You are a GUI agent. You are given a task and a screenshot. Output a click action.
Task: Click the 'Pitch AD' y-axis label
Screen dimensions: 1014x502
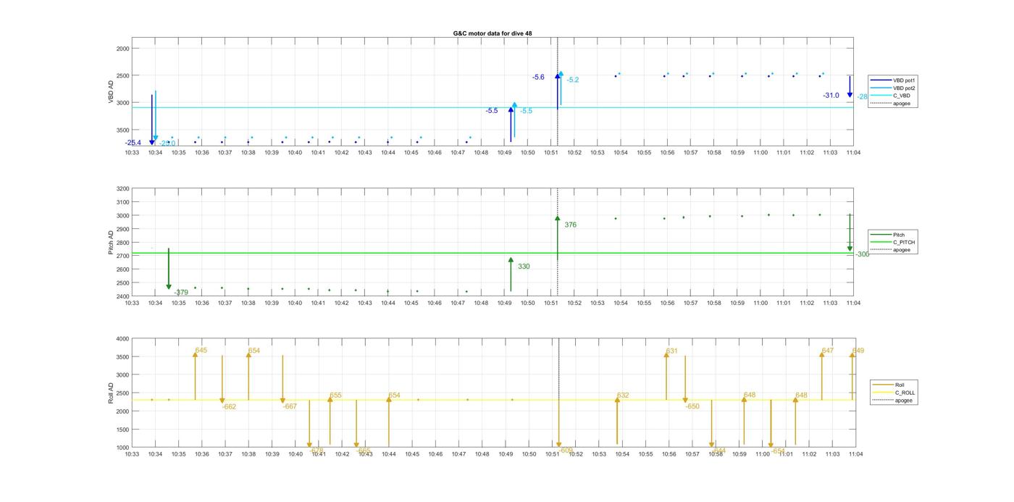(x=111, y=243)
